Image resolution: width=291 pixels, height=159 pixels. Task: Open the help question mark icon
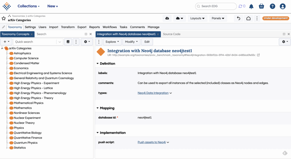click(x=272, y=6)
